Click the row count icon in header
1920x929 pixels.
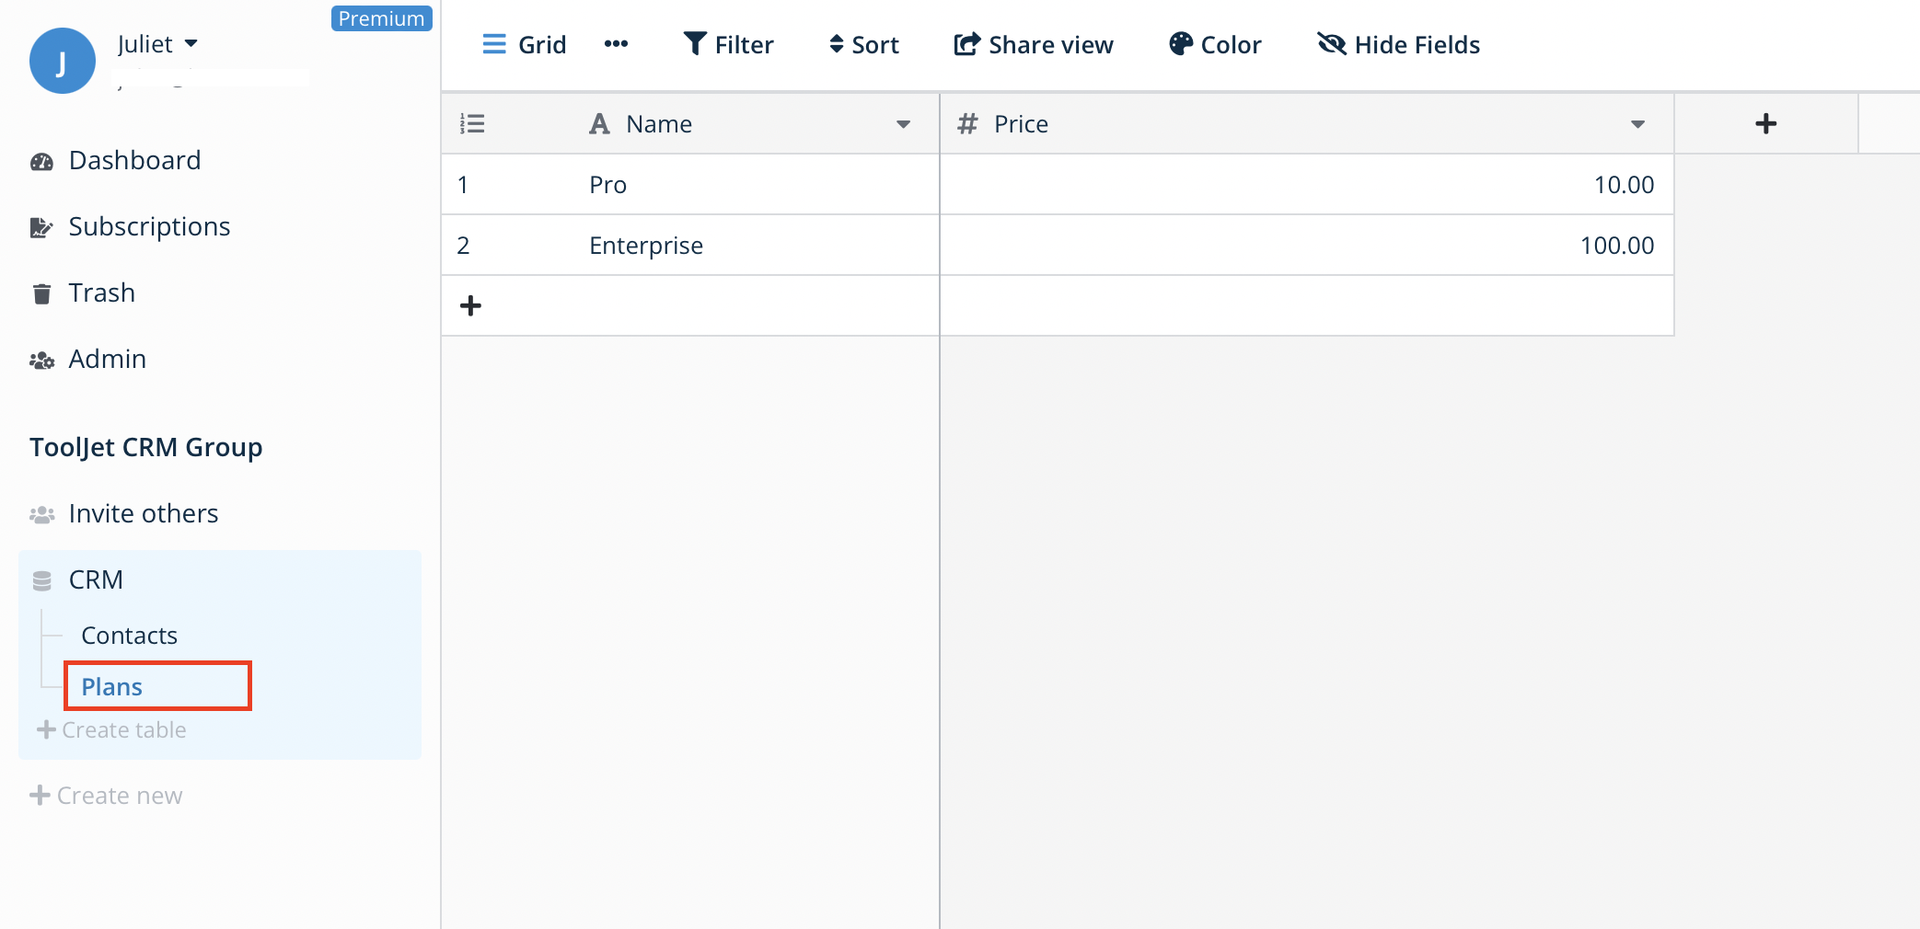pyautogui.click(x=472, y=124)
